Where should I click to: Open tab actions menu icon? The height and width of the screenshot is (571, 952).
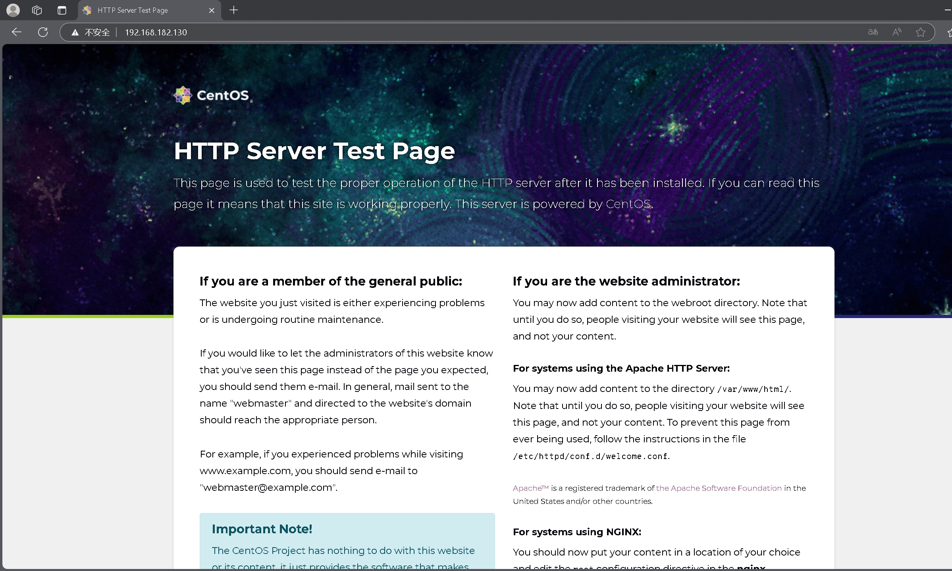point(62,10)
